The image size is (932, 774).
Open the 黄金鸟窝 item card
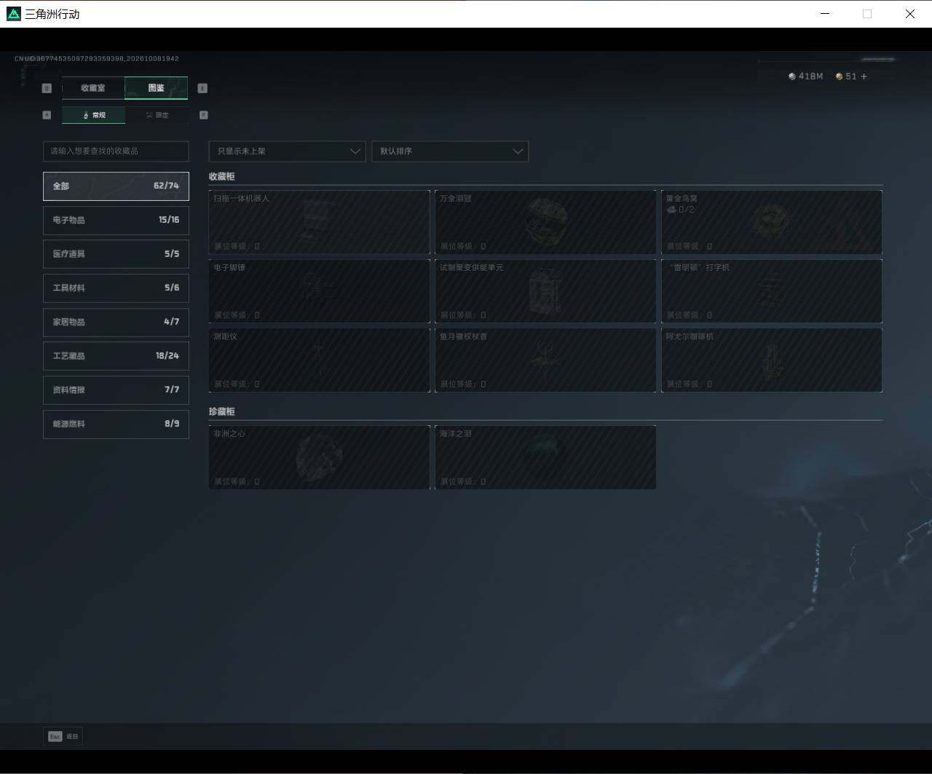click(x=772, y=222)
